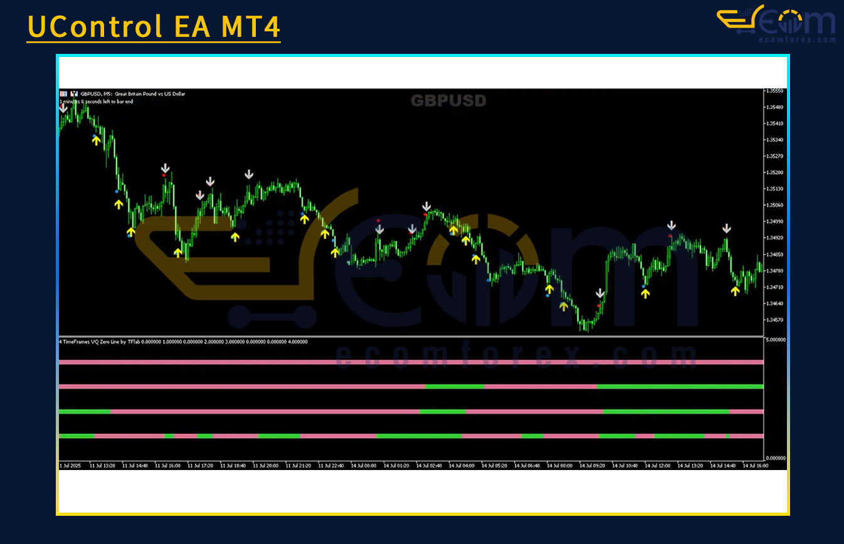The image size is (844, 544).
Task: Click price level 1.35270 on the scale
Action: [x=776, y=156]
